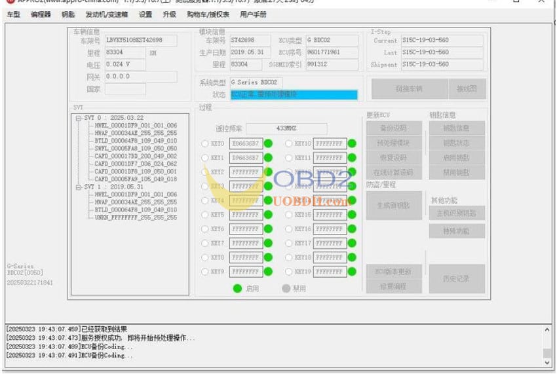Select the KEY9 radio button
The height and width of the screenshot is (374, 557).
[x=204, y=272]
